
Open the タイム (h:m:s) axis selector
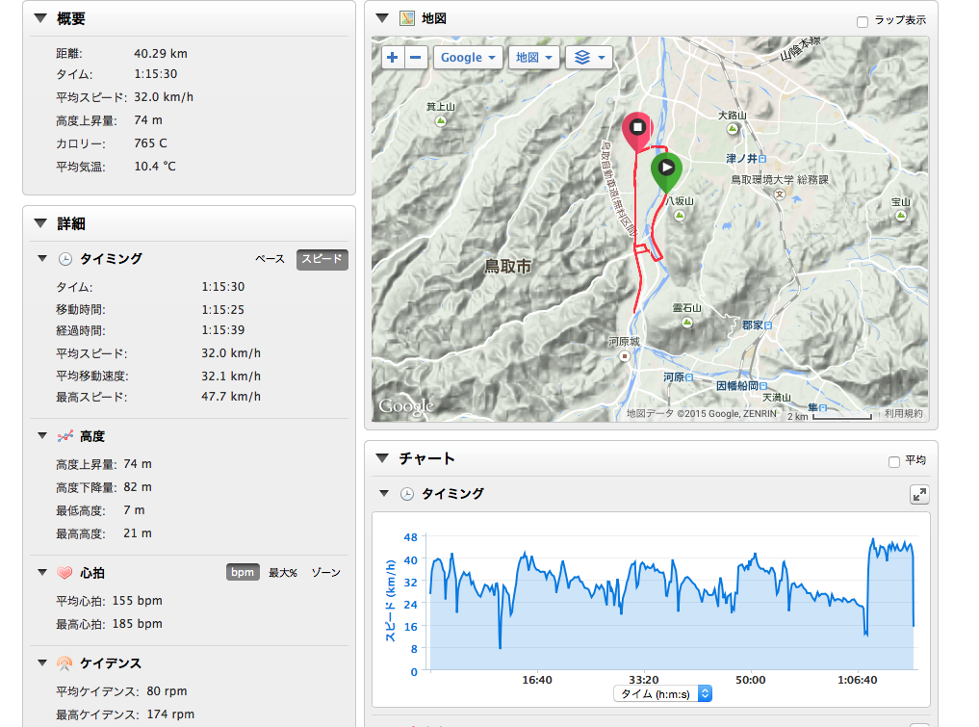pyautogui.click(x=662, y=693)
